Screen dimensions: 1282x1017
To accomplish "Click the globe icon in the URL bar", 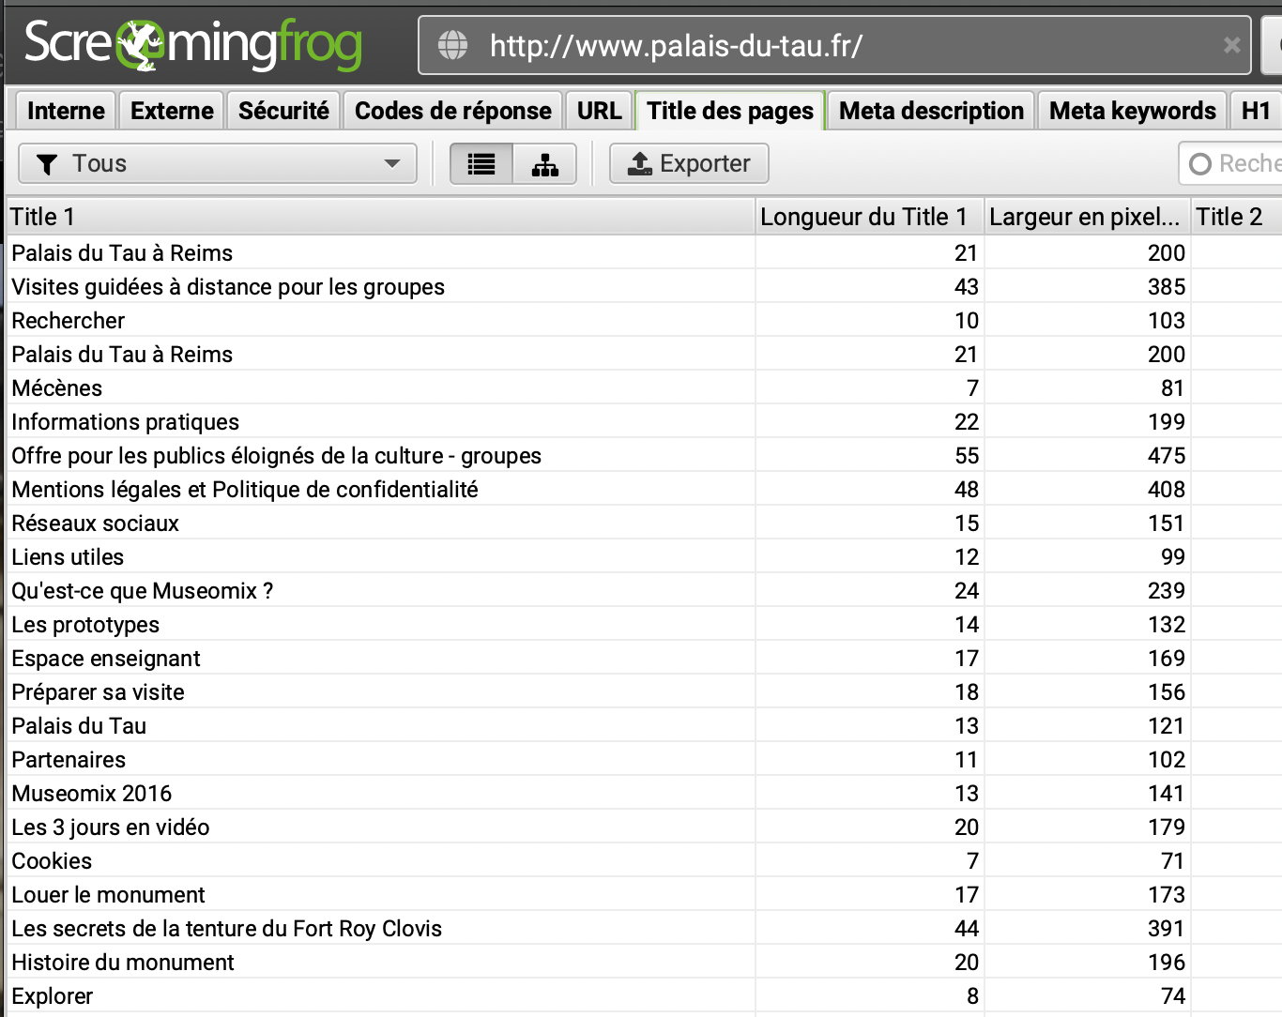I will coord(452,45).
